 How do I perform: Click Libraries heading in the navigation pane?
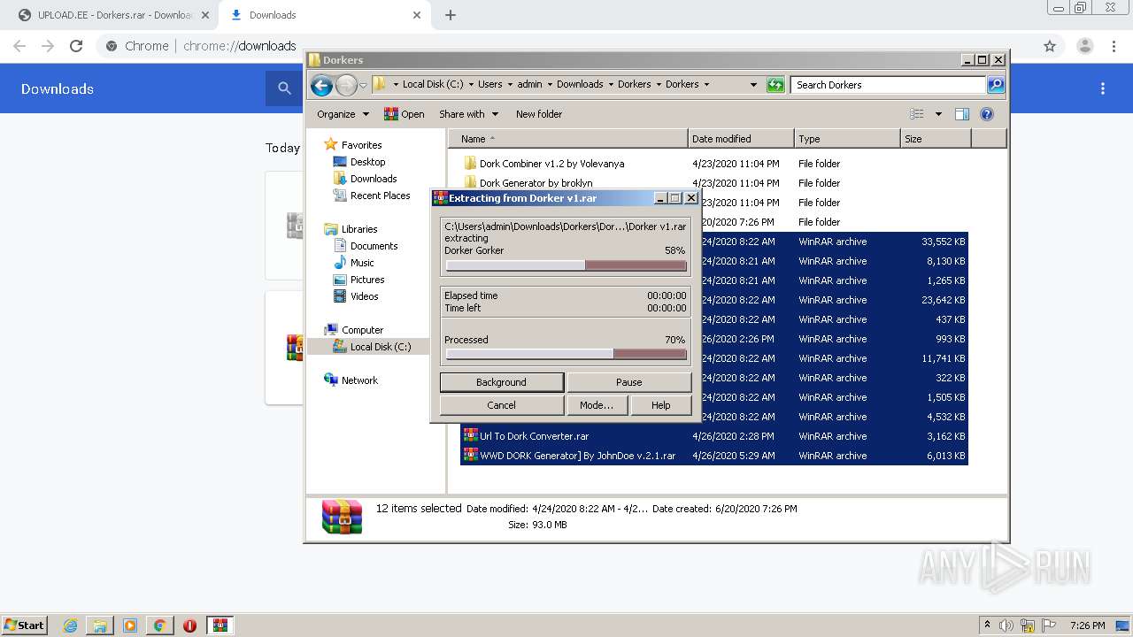tap(351, 229)
